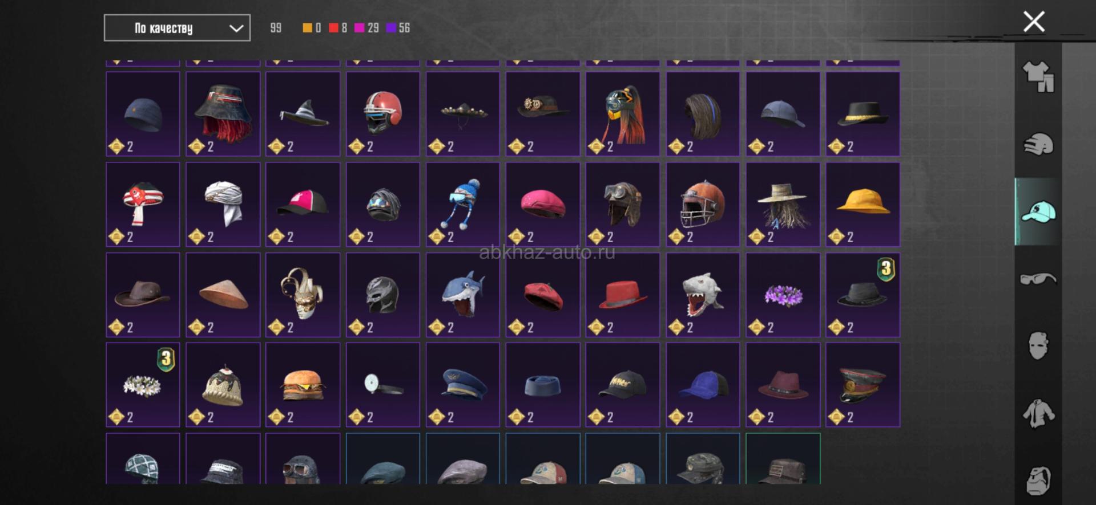This screenshot has width=1096, height=505.
Task: Open the glasses category icon
Action: [1038, 279]
